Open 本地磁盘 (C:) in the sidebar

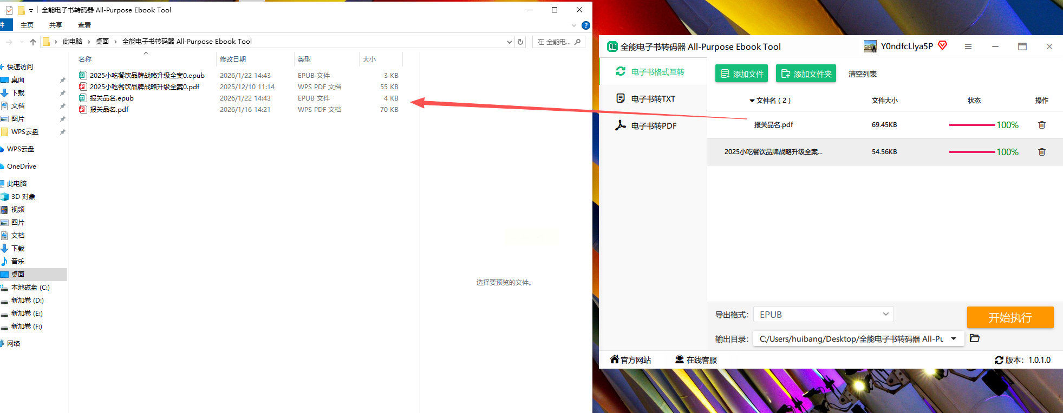(30, 288)
